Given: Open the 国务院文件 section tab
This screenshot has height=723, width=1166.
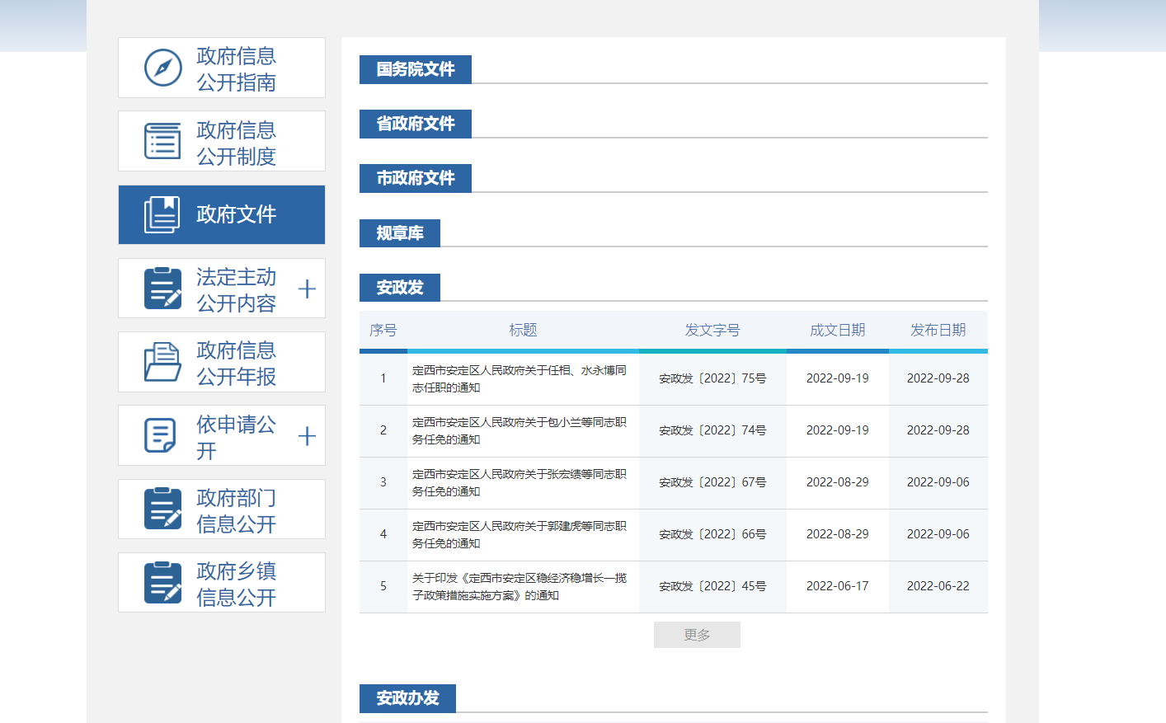Looking at the screenshot, I should tap(416, 69).
